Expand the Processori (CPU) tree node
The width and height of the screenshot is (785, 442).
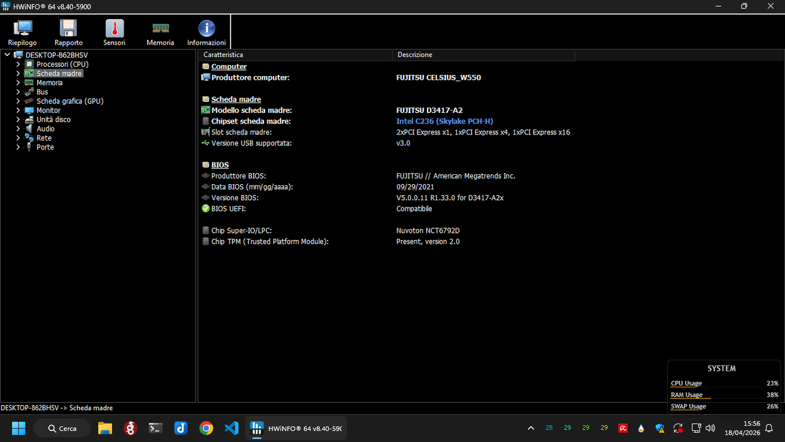click(18, 64)
